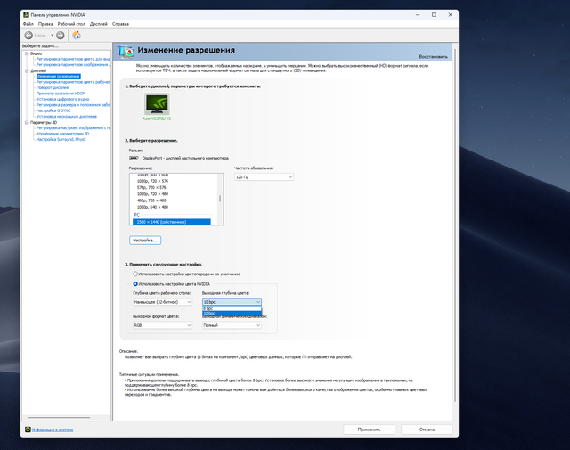Image resolution: width=570 pixels, height=450 pixels.
Task: Select resolution 1080p, 640 × 480
Action: [152, 207]
